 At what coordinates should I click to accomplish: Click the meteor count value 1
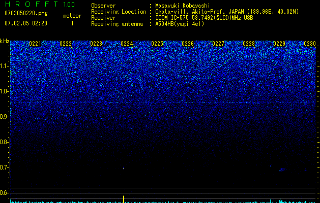coord(72,23)
